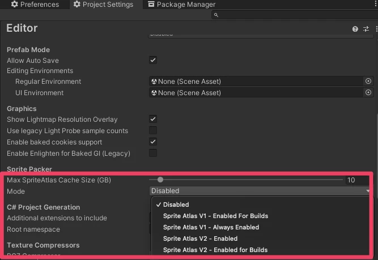This screenshot has height=260, width=378.
Task: Click the Texture Compressors heading
Action: click(x=43, y=245)
